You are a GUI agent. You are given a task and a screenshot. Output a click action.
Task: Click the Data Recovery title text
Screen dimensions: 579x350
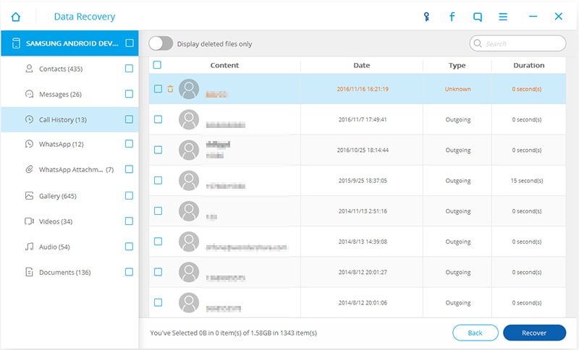(85, 17)
